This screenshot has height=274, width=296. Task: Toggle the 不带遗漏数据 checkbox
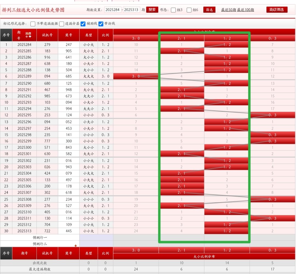[x=33, y=24]
